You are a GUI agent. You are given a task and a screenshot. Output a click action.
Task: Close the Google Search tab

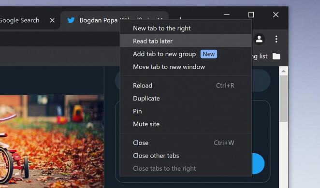click(x=52, y=20)
